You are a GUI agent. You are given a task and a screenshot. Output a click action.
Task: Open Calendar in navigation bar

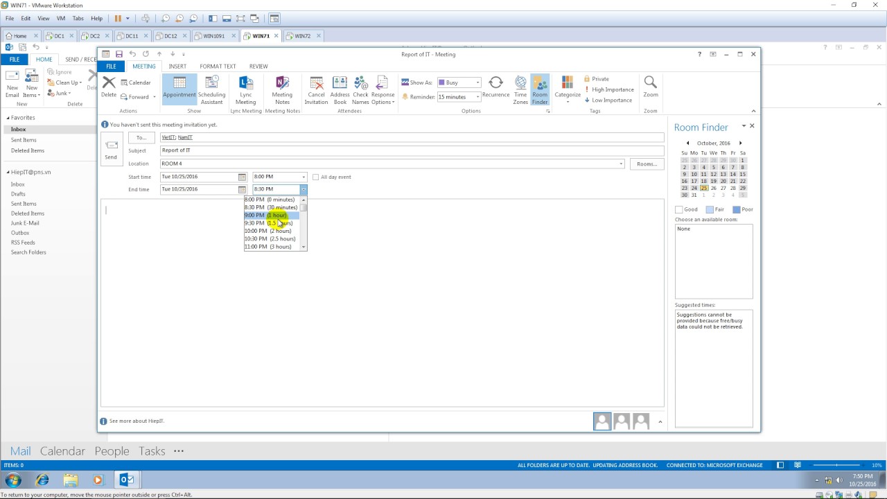[x=62, y=451]
